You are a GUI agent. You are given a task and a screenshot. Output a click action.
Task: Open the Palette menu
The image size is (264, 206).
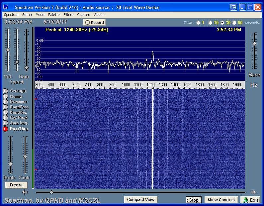pyautogui.click(x=54, y=15)
